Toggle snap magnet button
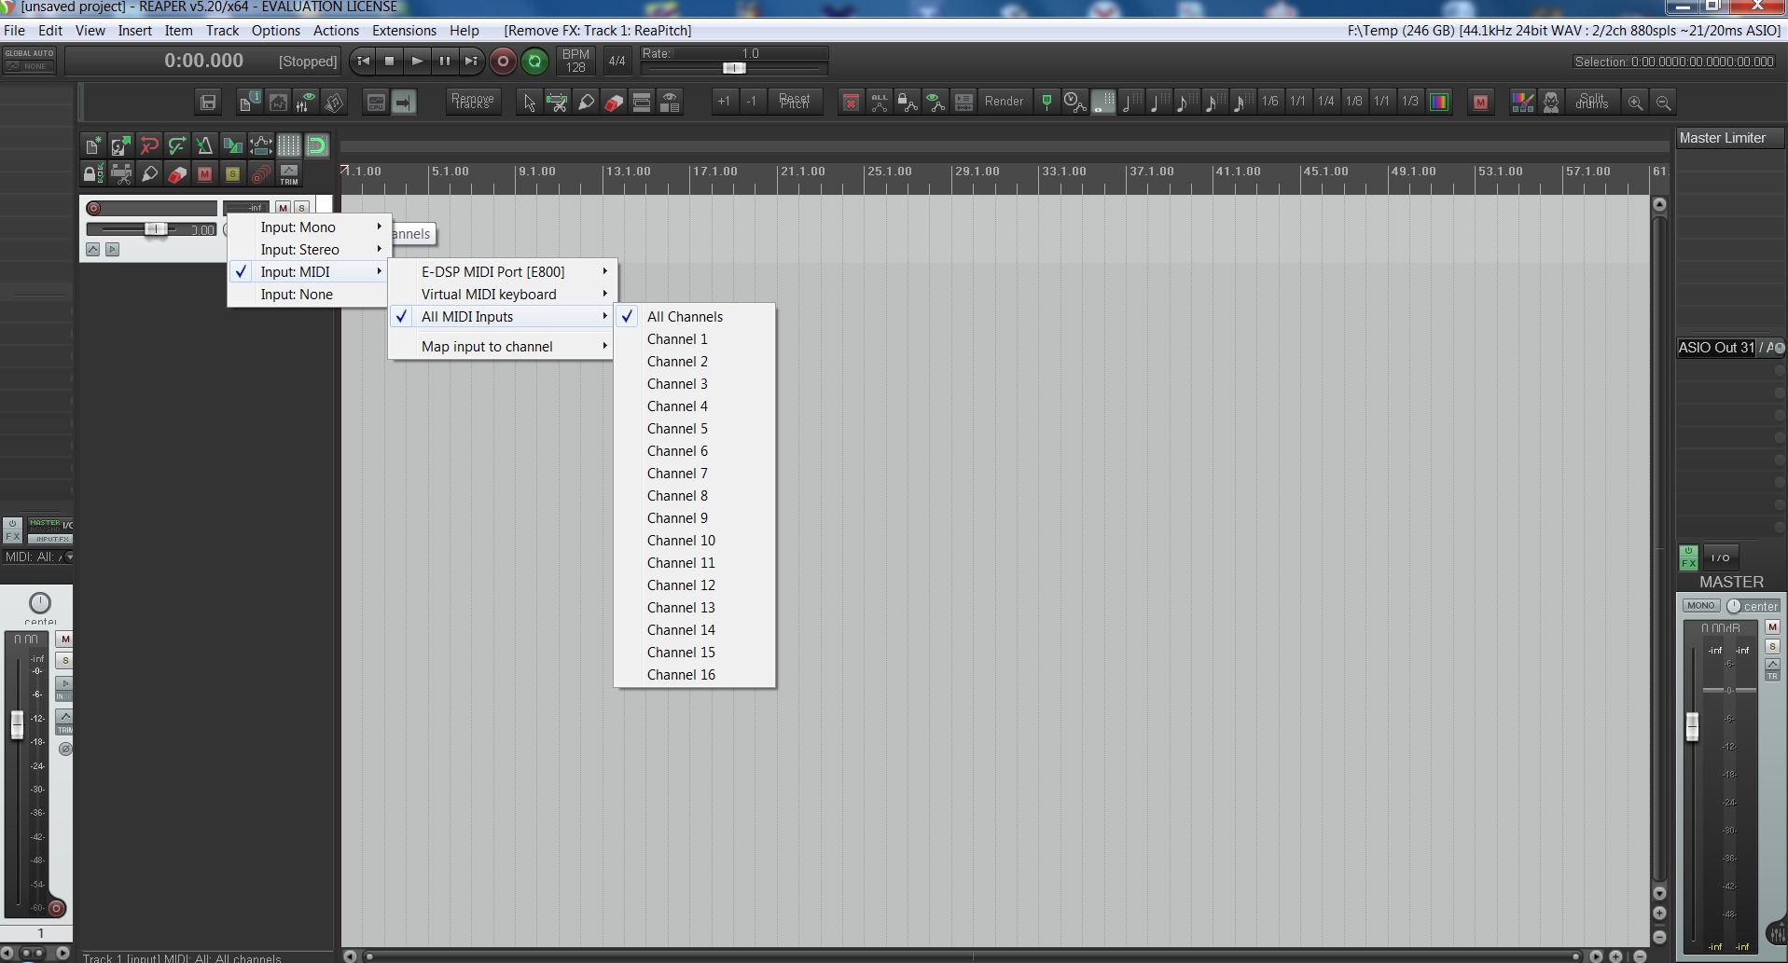 pyautogui.click(x=317, y=145)
